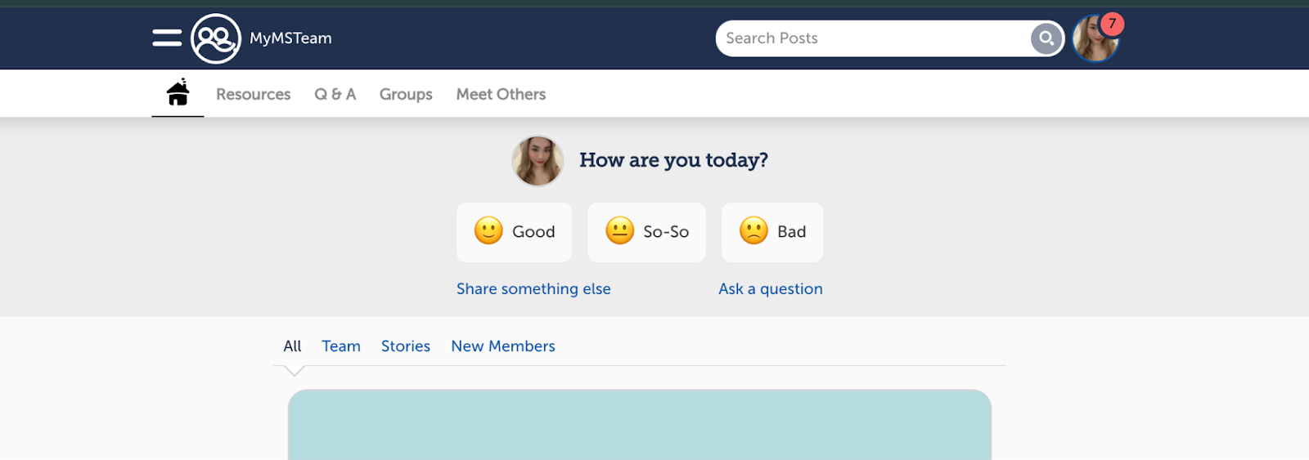This screenshot has width=1309, height=460.
Task: Click the How are you today heading
Action: [673, 160]
